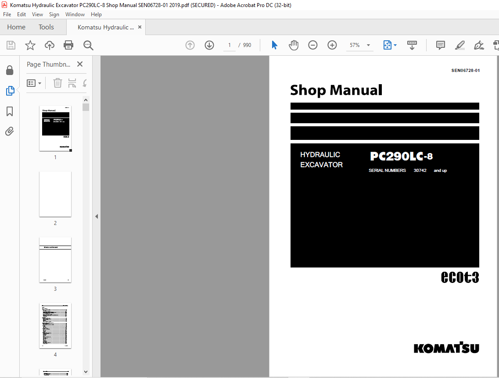The image size is (499, 378).
Task: Enable scrolling mode icon
Action: (412, 45)
